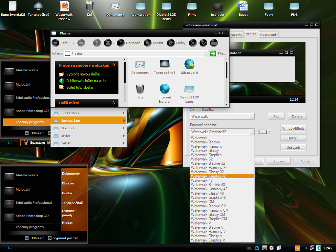
Task: Click the Hledat search toolbar button
Action: 154,43
